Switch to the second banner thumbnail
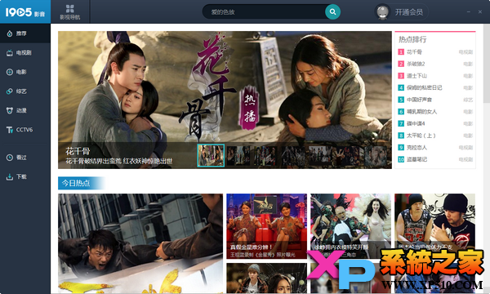490x294 pixels. pyautogui.click(x=238, y=156)
